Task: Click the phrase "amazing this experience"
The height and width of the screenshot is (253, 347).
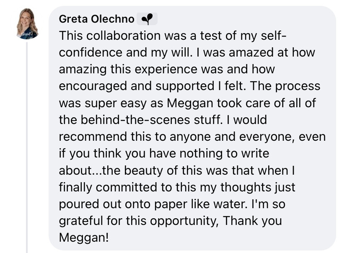Action: pyautogui.click(x=128, y=70)
